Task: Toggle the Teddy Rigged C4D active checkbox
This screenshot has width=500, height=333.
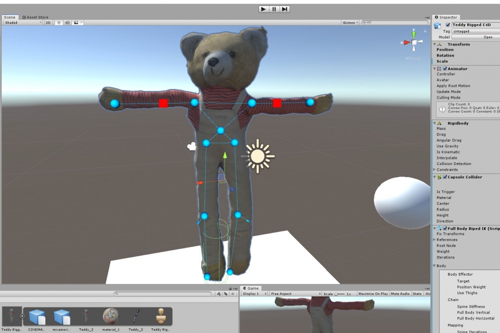Action: 448,25
